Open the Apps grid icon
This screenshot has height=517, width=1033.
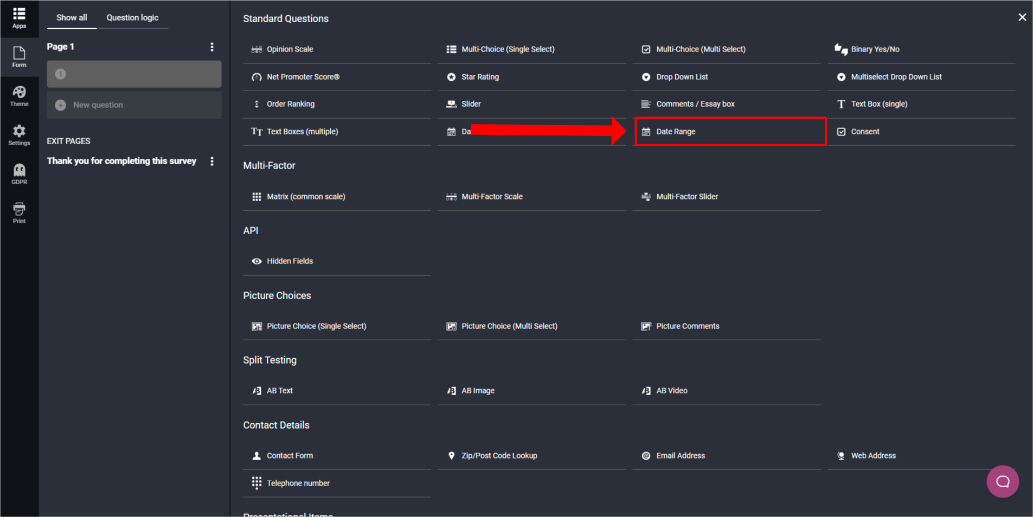tap(19, 18)
